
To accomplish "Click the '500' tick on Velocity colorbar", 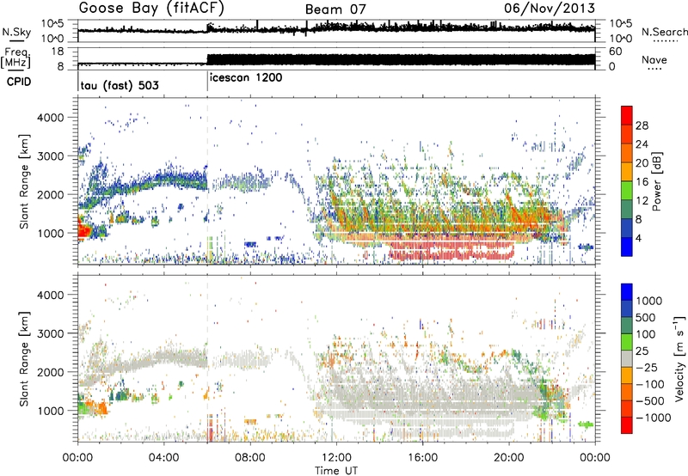I will pos(646,317).
